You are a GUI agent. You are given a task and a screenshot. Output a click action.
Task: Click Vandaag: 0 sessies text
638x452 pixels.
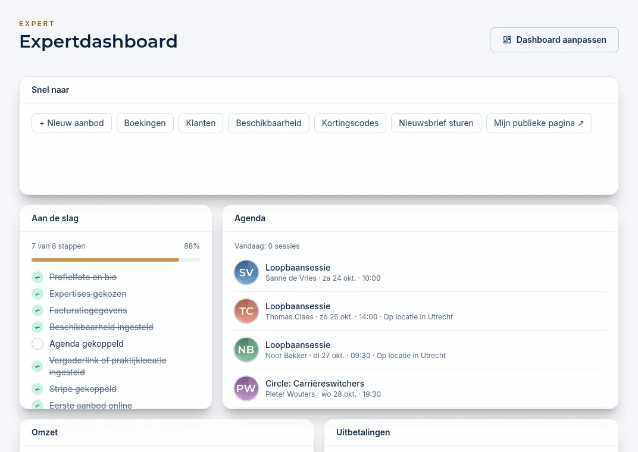[x=267, y=246]
